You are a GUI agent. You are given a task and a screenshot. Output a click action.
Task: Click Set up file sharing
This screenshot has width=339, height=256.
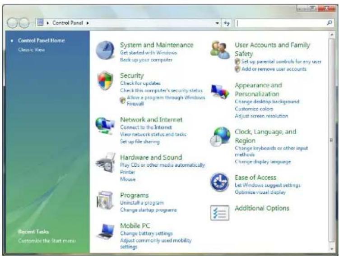[140, 142]
